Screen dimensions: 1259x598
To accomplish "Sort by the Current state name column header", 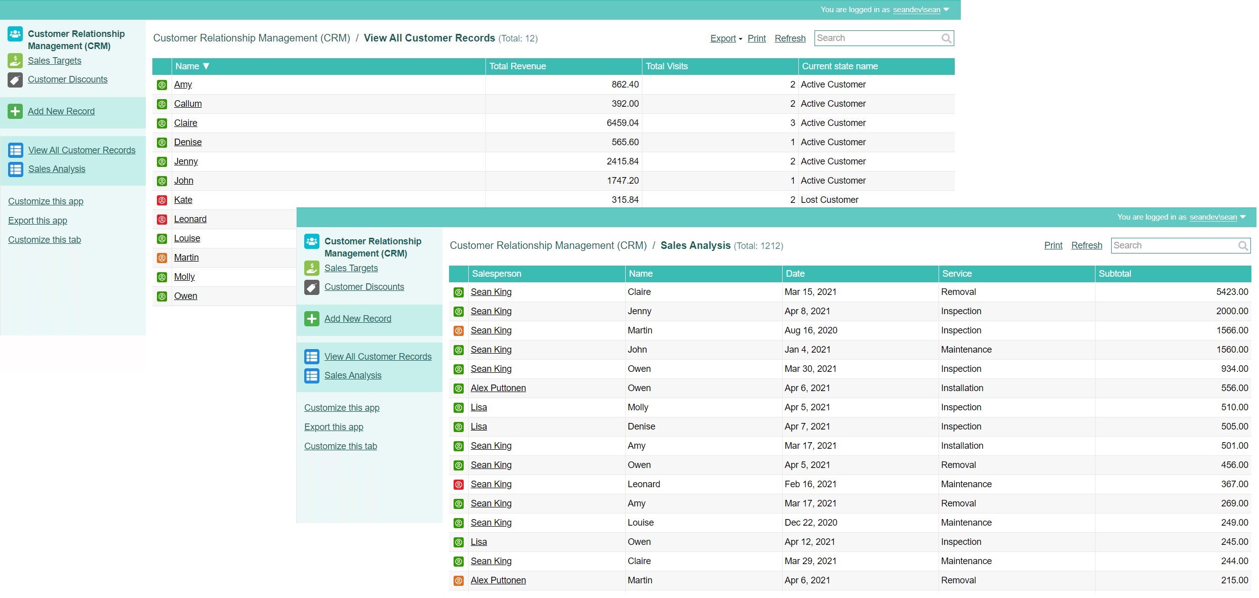I will coord(877,66).
